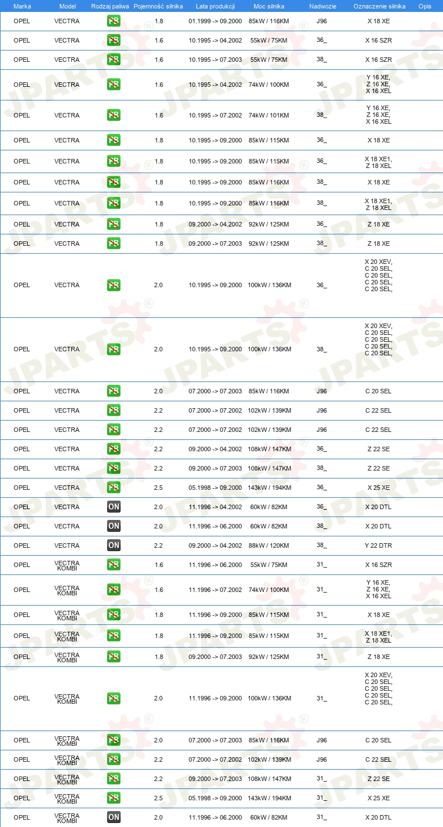Click 102kW / 139KM in the Vectra Kombi row
443x827 pixels.
[x=270, y=759]
